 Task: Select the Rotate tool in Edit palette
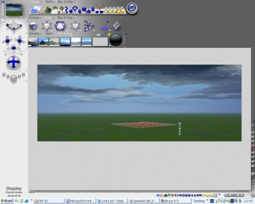click(60, 26)
